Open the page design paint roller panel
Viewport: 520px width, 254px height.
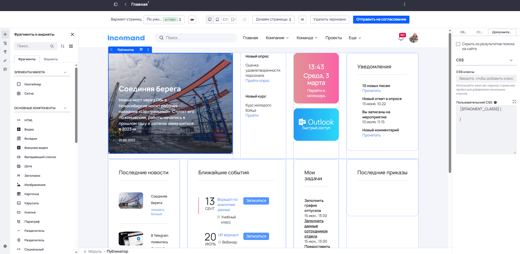coord(5,52)
